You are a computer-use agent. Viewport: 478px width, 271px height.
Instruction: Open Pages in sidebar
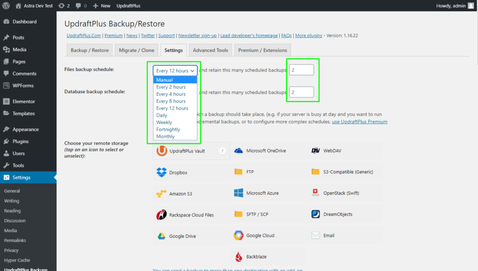[19, 62]
